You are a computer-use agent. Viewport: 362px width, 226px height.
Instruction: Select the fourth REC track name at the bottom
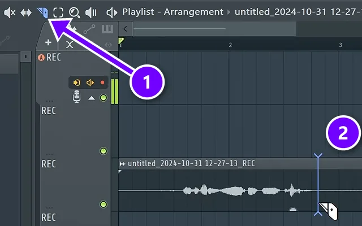click(x=49, y=217)
